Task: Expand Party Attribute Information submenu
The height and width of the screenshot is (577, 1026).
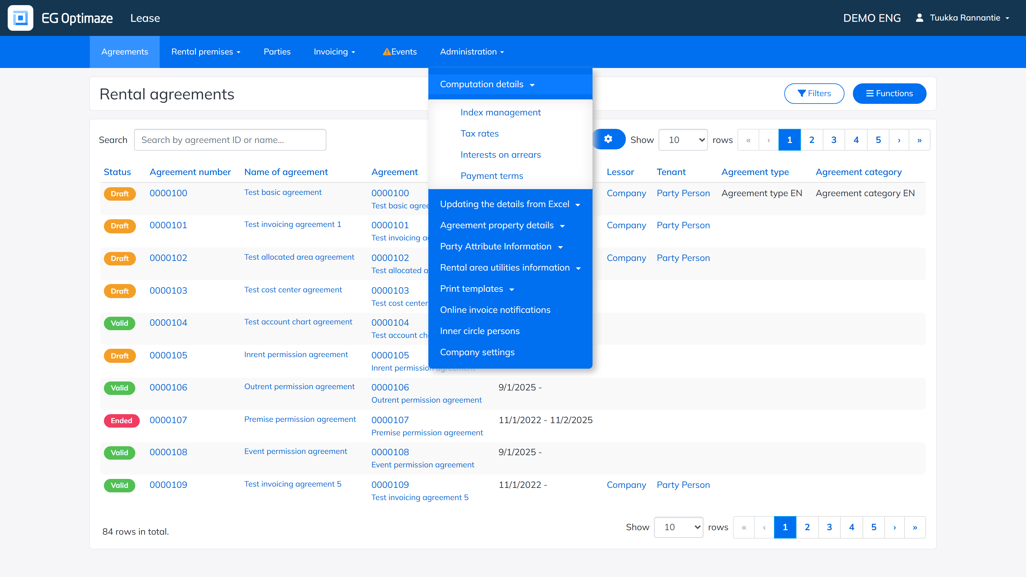Action: 510,247
